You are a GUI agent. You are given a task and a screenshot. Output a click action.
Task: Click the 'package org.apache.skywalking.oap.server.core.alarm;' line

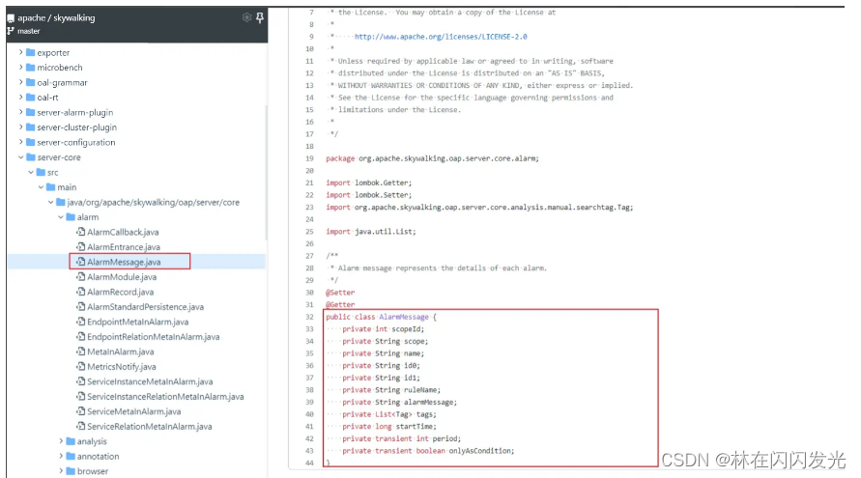tap(433, 158)
